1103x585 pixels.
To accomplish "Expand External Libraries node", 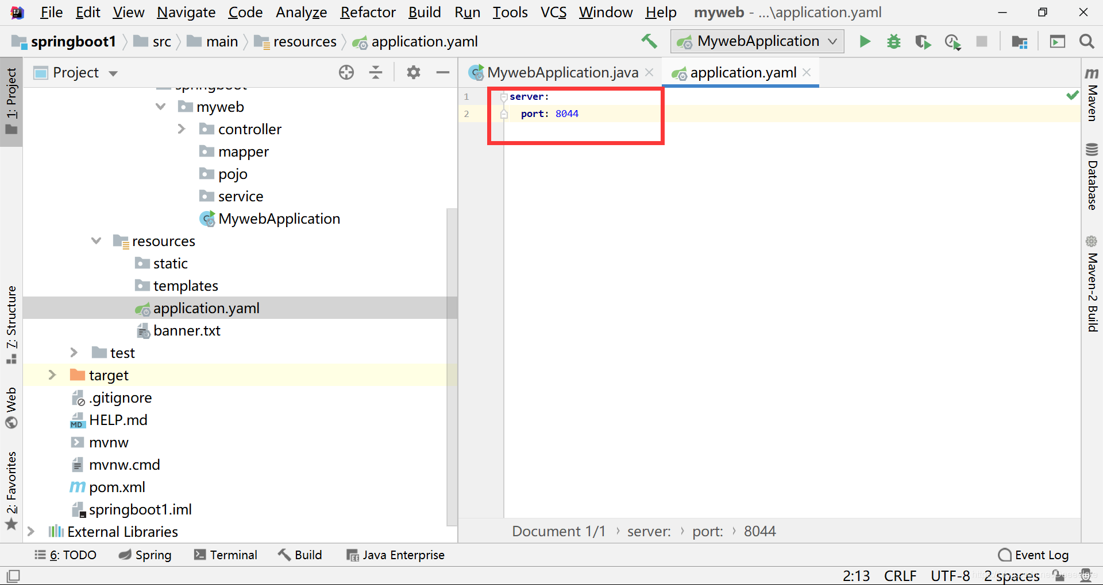I will (31, 532).
